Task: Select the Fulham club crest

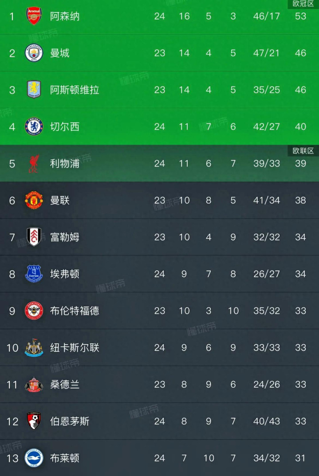Action: [x=34, y=237]
